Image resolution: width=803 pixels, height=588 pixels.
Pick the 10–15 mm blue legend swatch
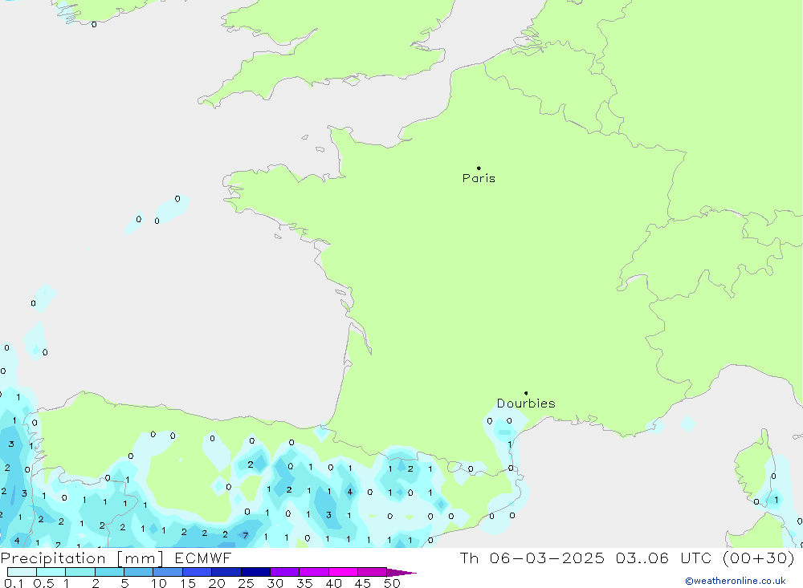[168, 572]
